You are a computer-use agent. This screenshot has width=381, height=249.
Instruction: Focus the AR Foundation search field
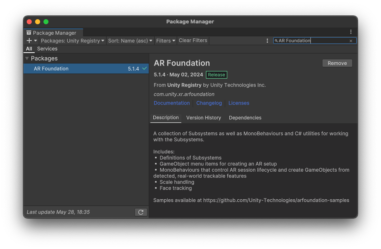pyautogui.click(x=315, y=41)
